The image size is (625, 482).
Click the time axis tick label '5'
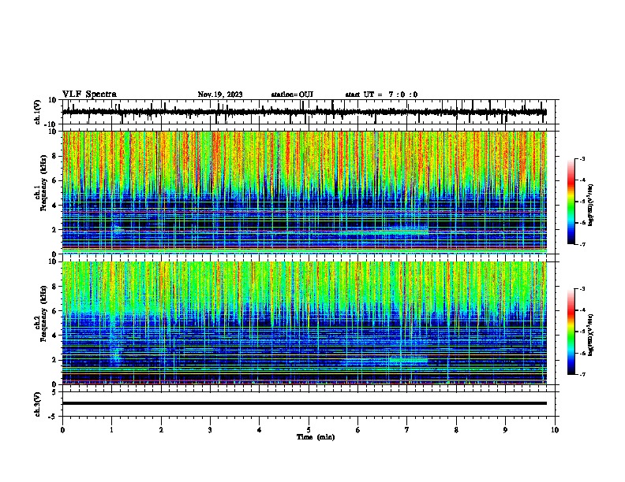click(309, 430)
